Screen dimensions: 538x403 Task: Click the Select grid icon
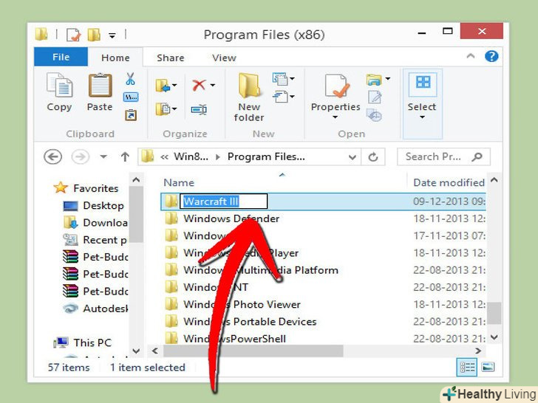click(423, 82)
